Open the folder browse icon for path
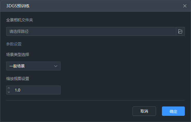The image size is (191, 122). (180, 31)
